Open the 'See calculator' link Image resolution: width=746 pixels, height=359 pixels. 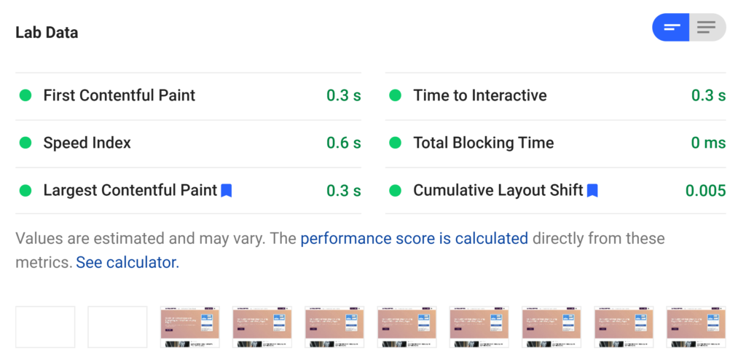coord(127,262)
